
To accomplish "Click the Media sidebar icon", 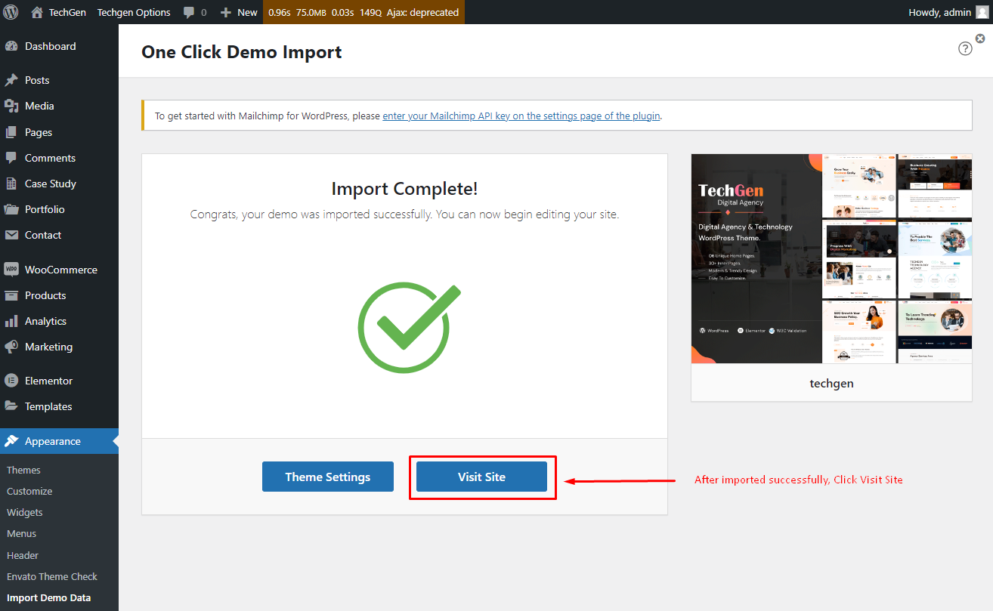I will [x=11, y=106].
